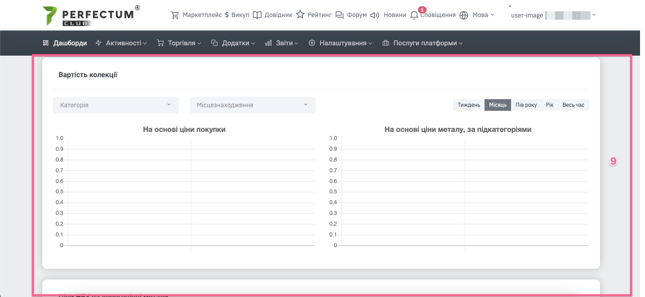
Task: Click the star icon for Рейтинг
Action: click(300, 15)
